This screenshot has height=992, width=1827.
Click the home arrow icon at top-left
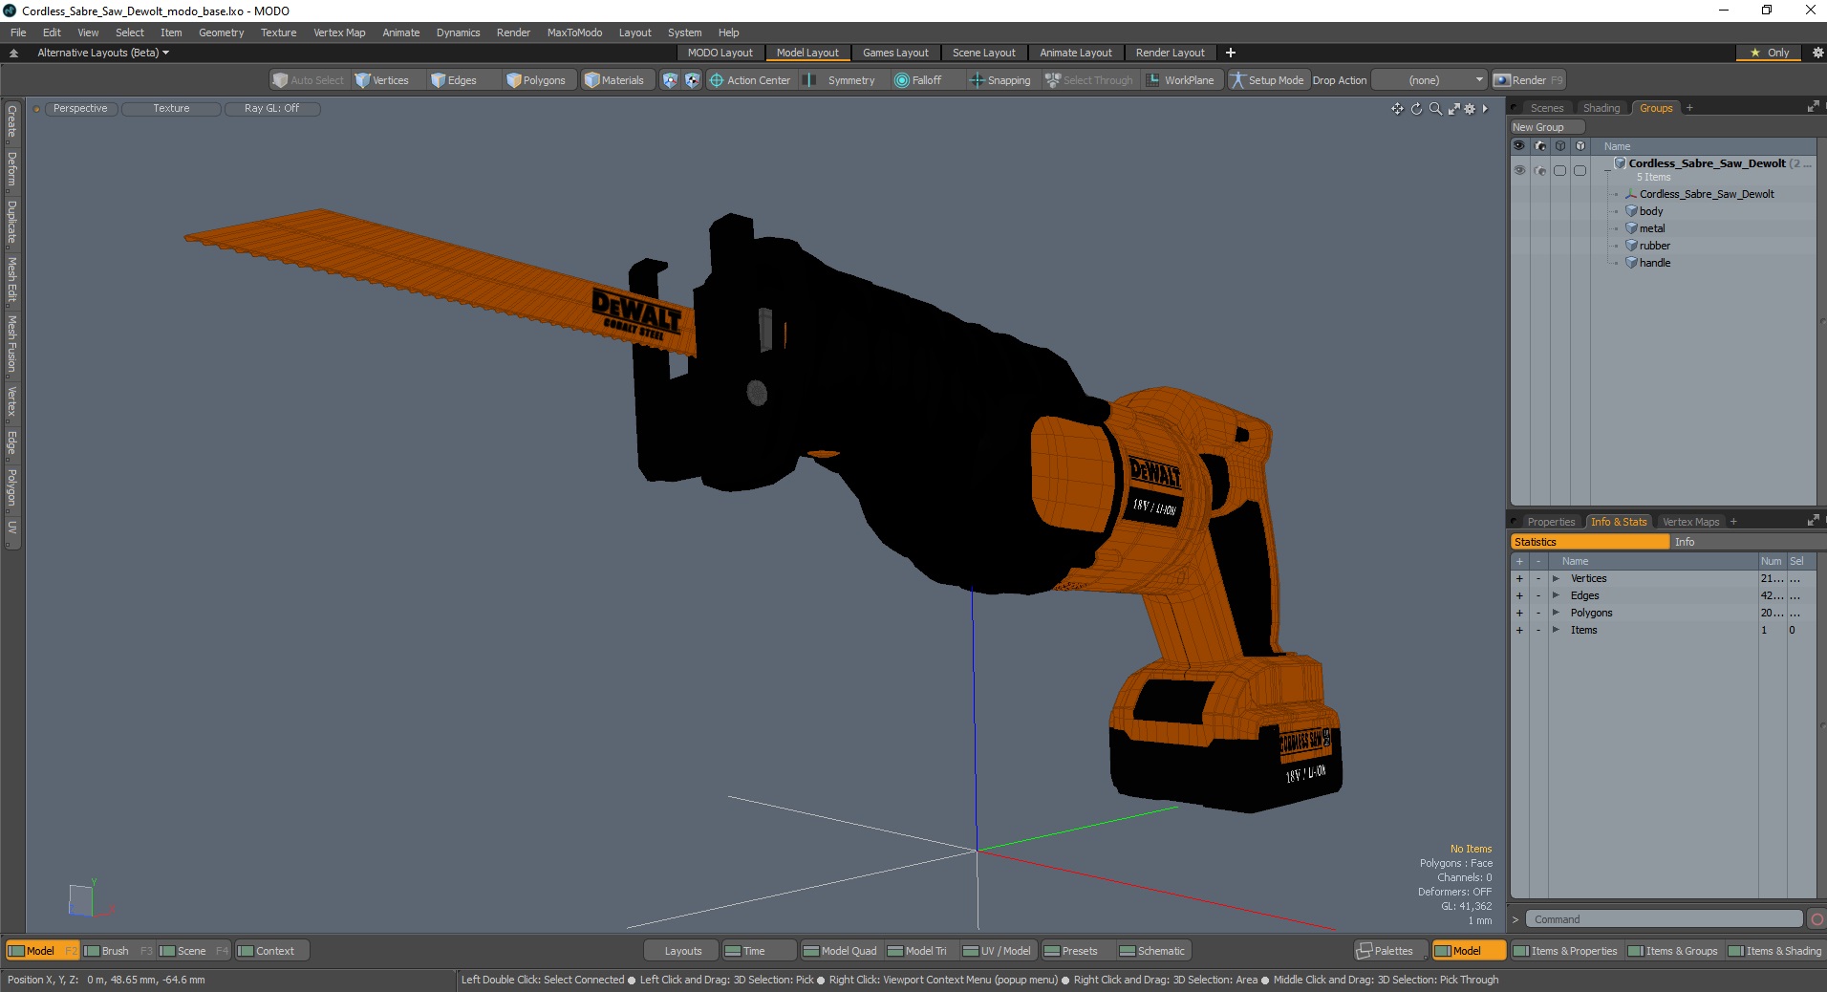[13, 53]
